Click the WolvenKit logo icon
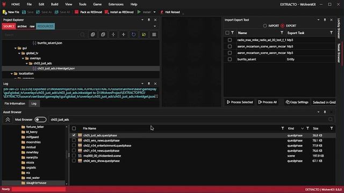The height and width of the screenshot is (193, 344). [x=4, y=4]
